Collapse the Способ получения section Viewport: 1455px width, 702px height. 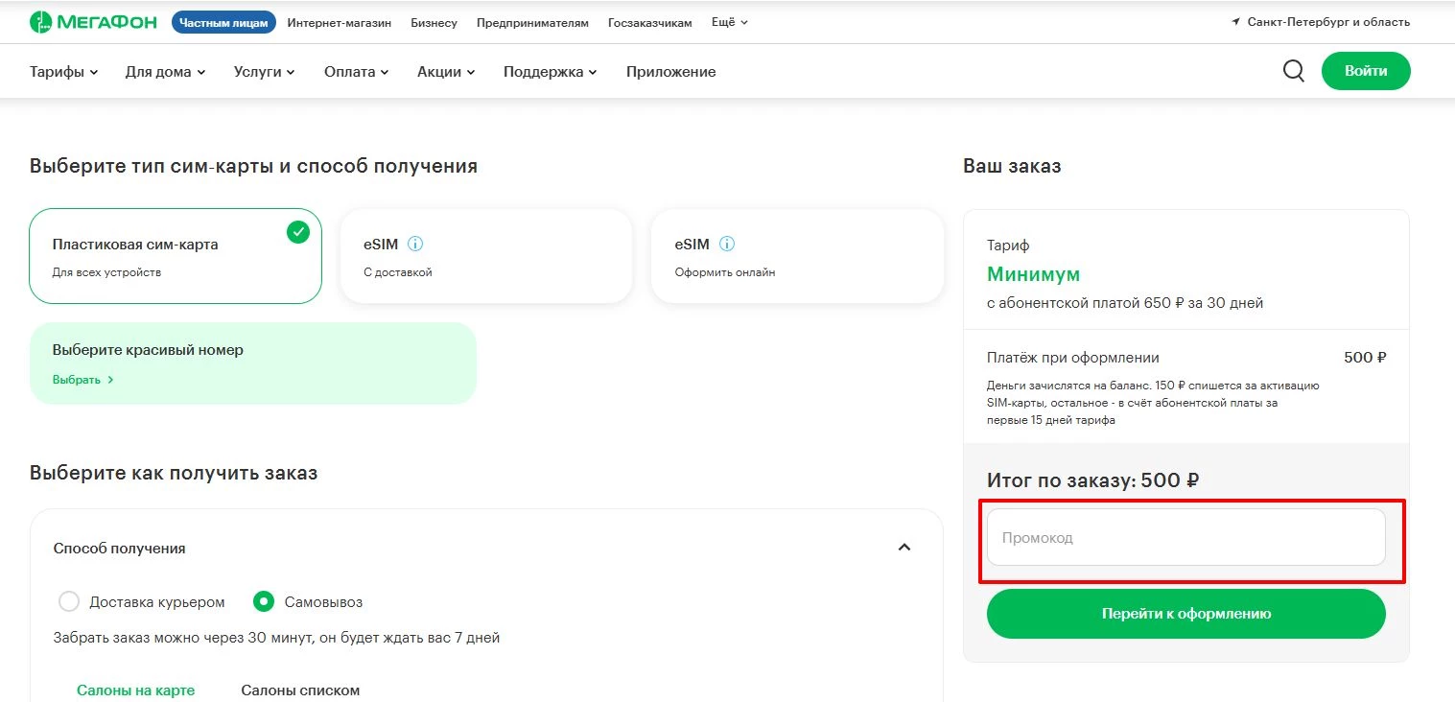coord(903,547)
